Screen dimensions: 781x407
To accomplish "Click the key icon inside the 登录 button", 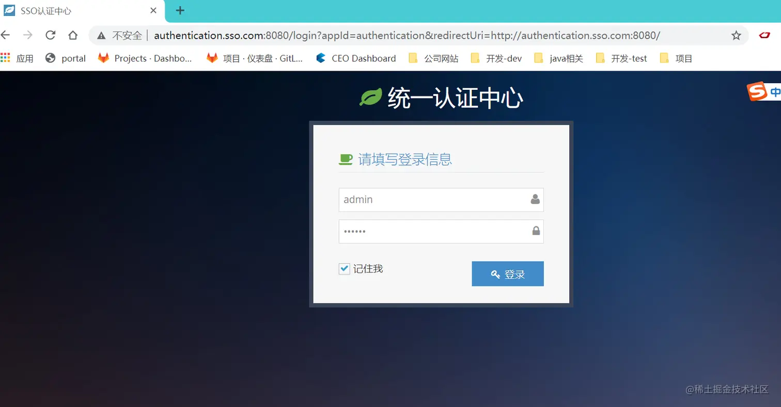I will pyautogui.click(x=496, y=274).
